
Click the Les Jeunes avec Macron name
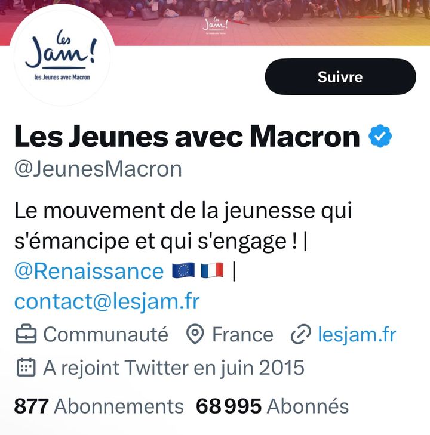coord(186,137)
